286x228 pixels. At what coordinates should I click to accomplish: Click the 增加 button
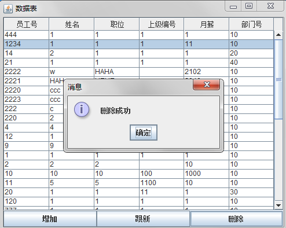coord(50,219)
